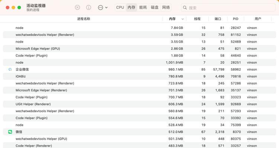279x148 pixels.
Task: Click memory value 1,001.9 MB
Action: pyautogui.click(x=174, y=63)
